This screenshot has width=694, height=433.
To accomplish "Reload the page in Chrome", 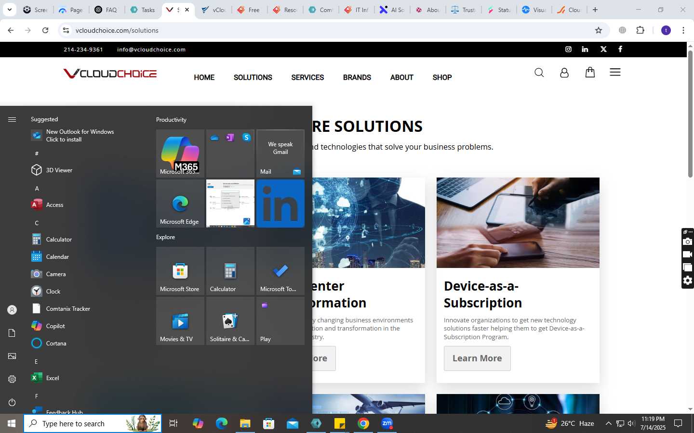I will point(45,30).
